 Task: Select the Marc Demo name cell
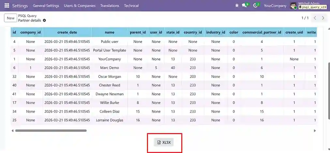click(110, 68)
